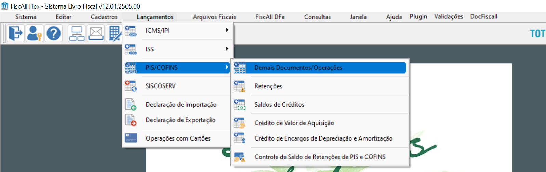Click the PIS/COFINS menu icon
546x172 pixels.
pyautogui.click(x=131, y=68)
